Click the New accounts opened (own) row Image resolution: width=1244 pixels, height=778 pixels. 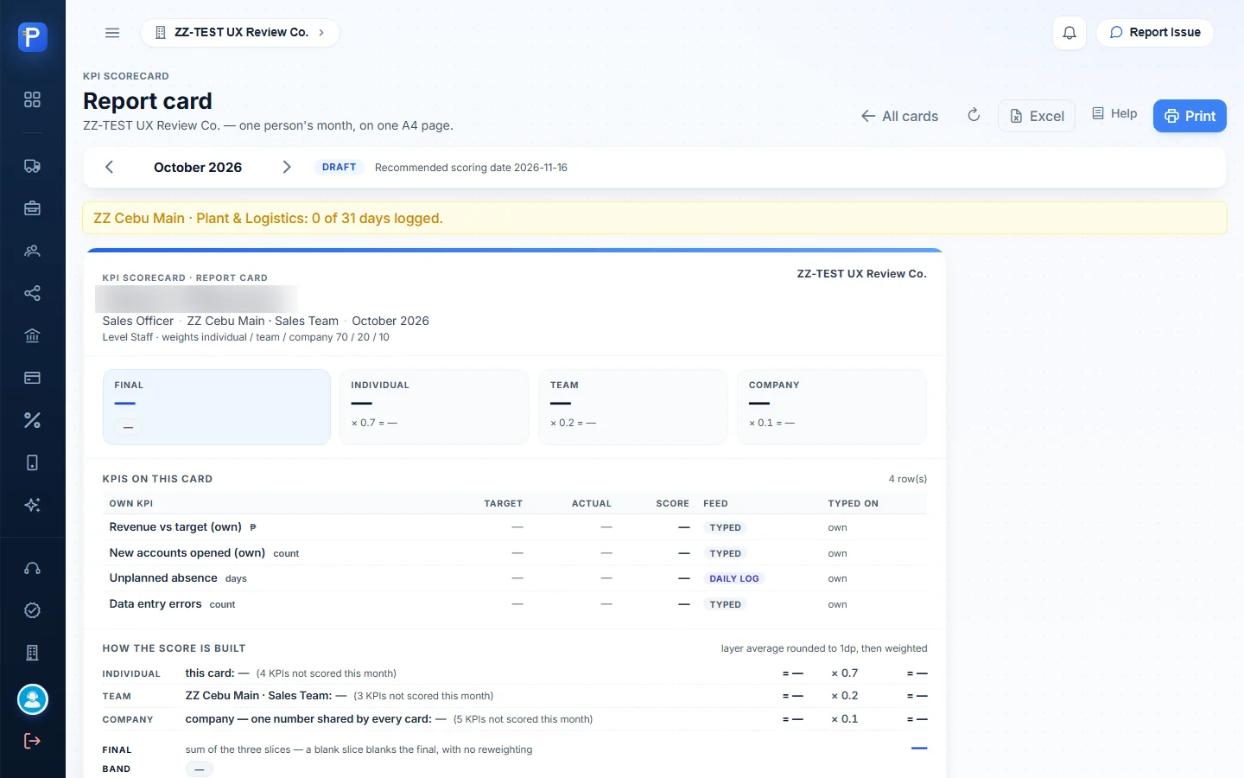click(x=514, y=553)
